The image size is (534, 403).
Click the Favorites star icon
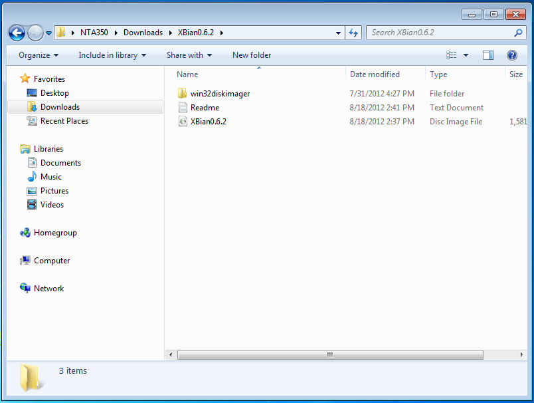coord(25,78)
